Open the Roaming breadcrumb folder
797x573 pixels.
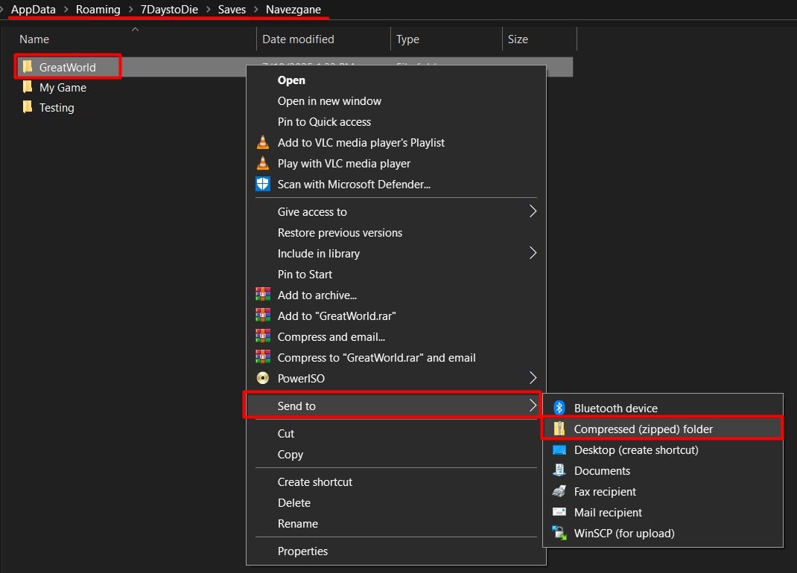point(98,9)
